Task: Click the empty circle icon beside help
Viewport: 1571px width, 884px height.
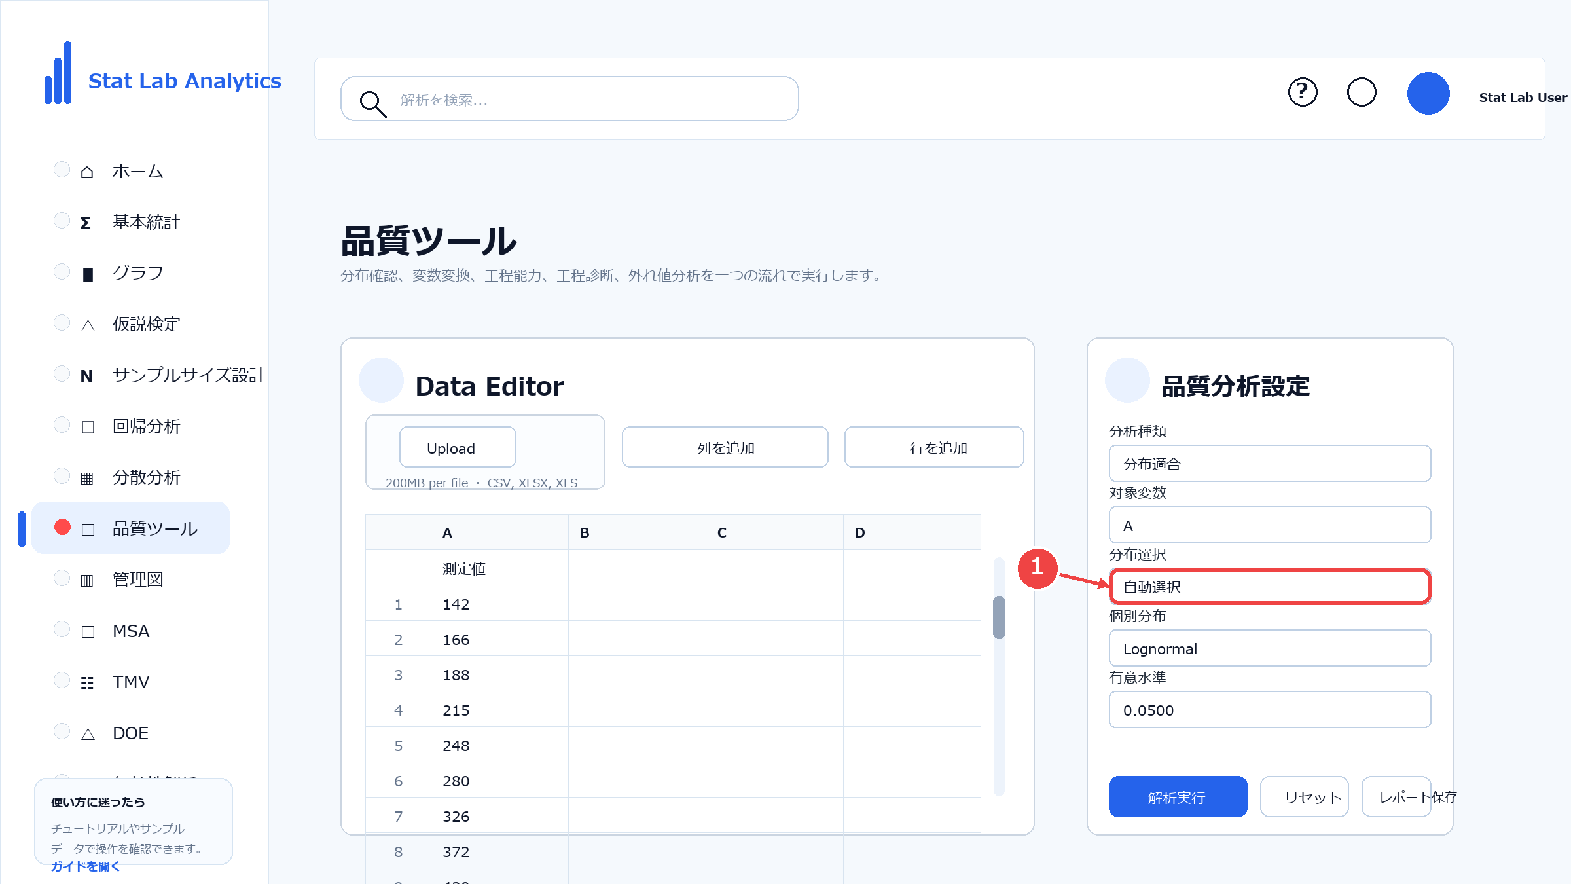Action: click(x=1362, y=92)
